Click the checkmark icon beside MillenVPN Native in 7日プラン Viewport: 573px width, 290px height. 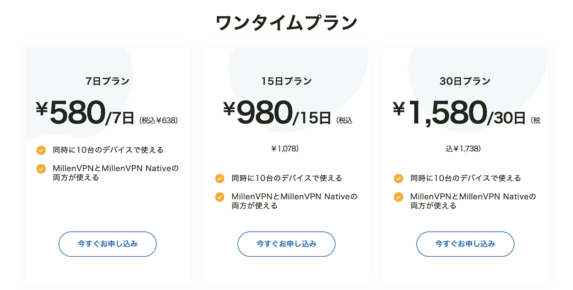click(41, 169)
